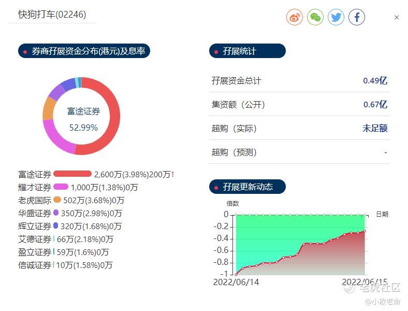Image resolution: width=408 pixels, height=311 pixels.
Task: Click the 59万(1.6%)0万 value
Action: point(83,252)
